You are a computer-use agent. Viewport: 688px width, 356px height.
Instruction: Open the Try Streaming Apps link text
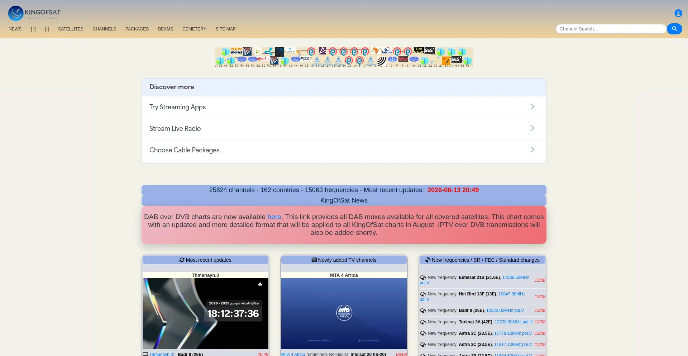177,107
